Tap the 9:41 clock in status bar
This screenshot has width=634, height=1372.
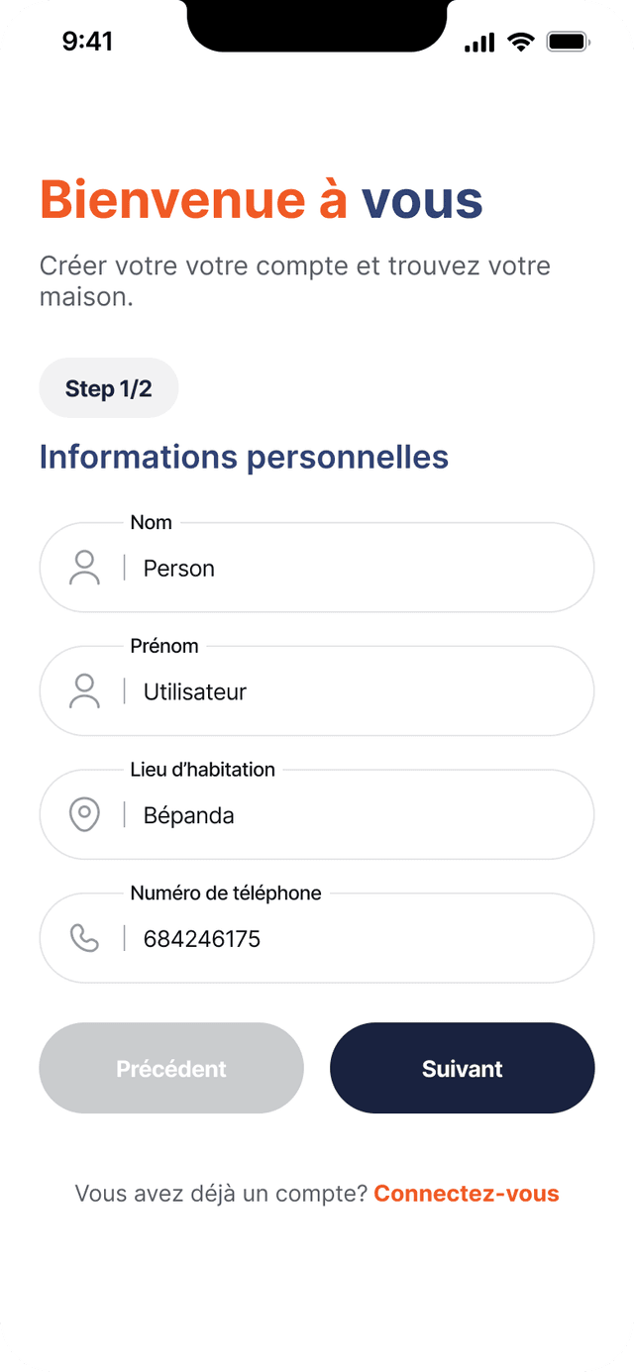tap(87, 41)
